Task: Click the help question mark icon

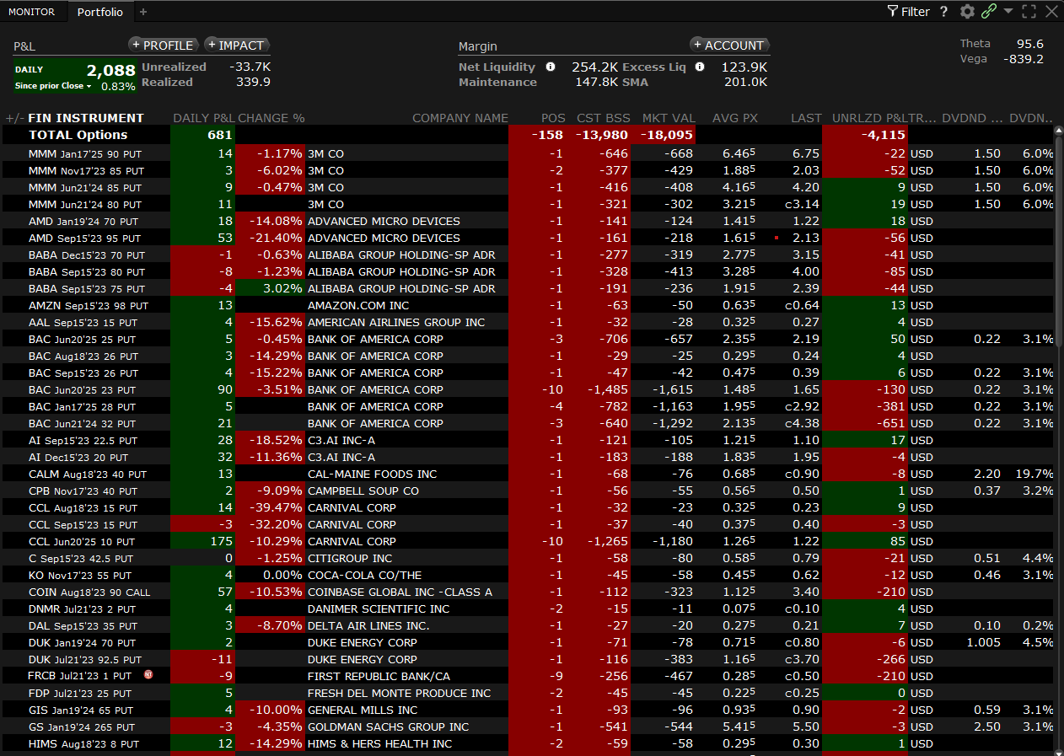Action: (943, 12)
